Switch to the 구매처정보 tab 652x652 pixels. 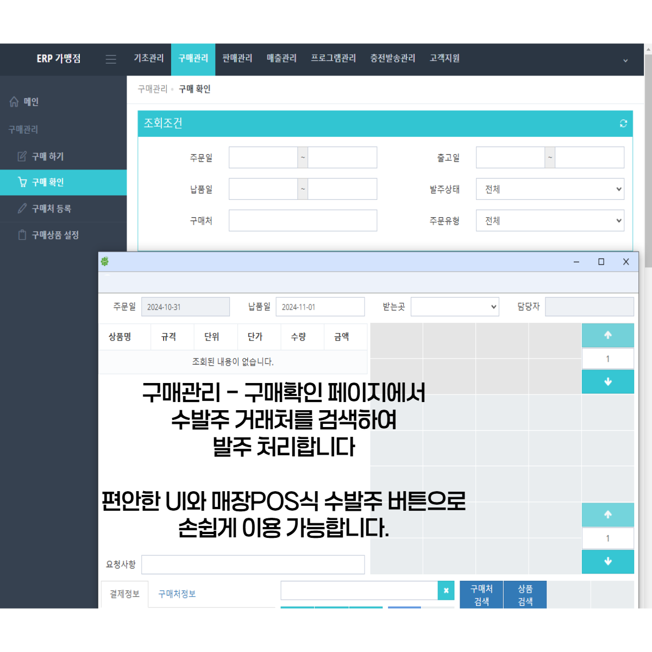[177, 594]
